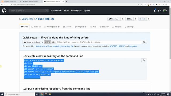Open the Wiki tab
This screenshot has height=96, width=171.
click(93, 27)
